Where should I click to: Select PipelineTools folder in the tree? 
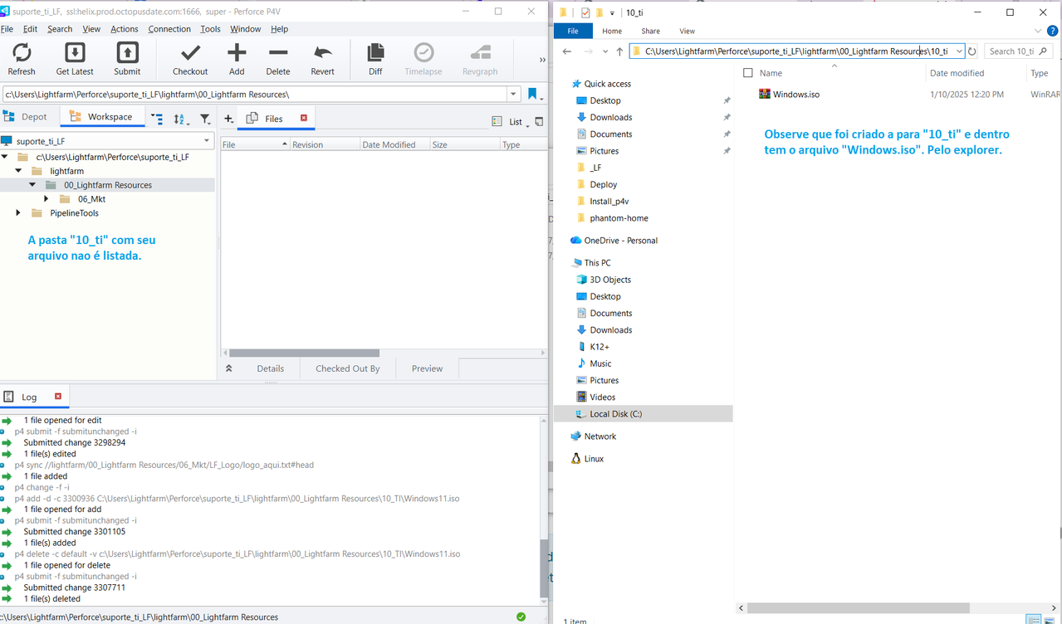click(74, 213)
